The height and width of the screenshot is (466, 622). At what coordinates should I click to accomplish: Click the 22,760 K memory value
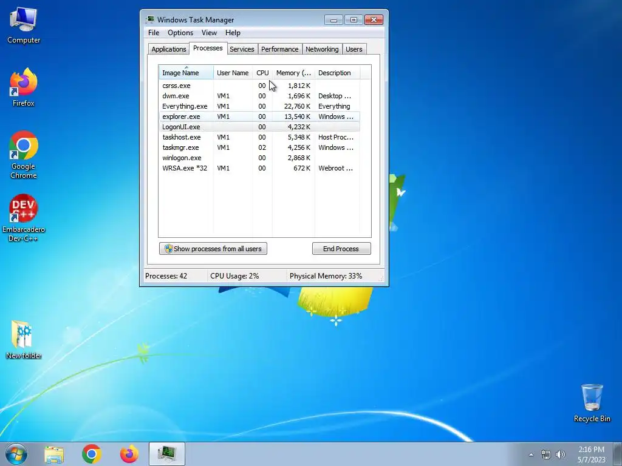[x=297, y=106]
